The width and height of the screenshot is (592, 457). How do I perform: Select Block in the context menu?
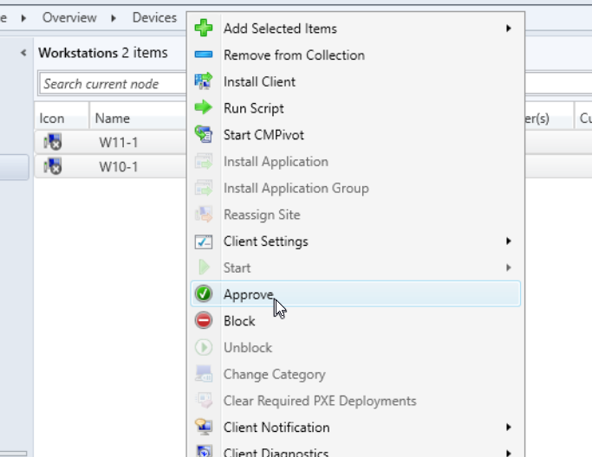(239, 321)
